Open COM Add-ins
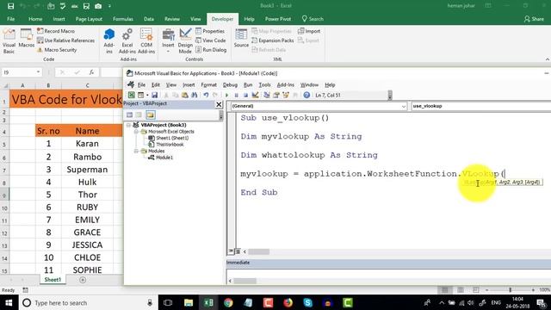The image size is (551, 310). click(x=146, y=41)
